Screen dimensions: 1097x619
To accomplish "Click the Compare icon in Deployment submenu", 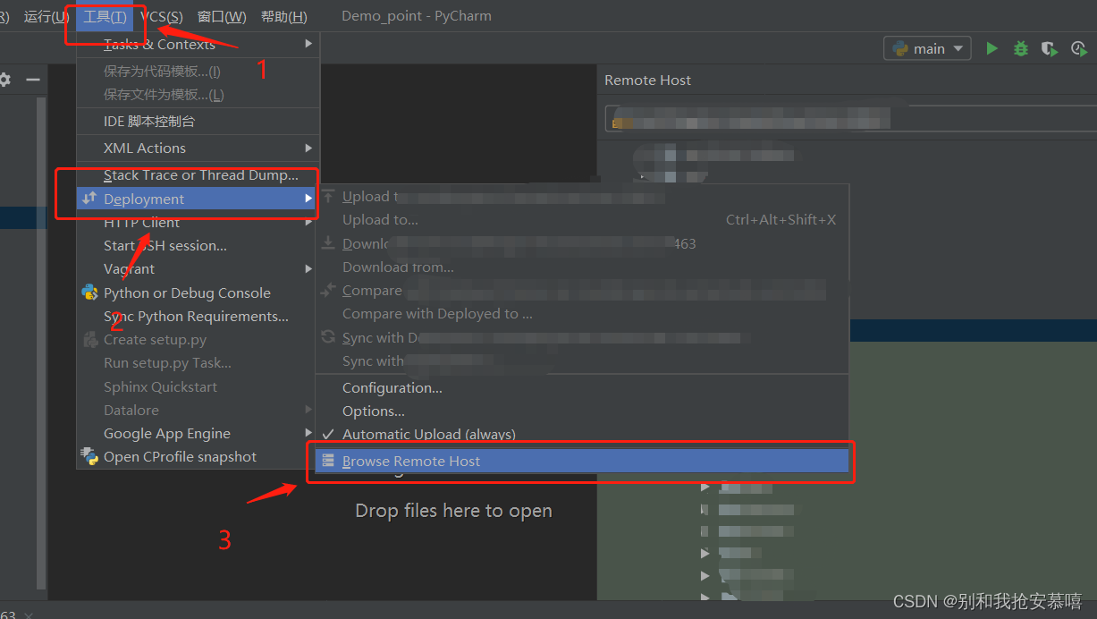I will tap(328, 290).
